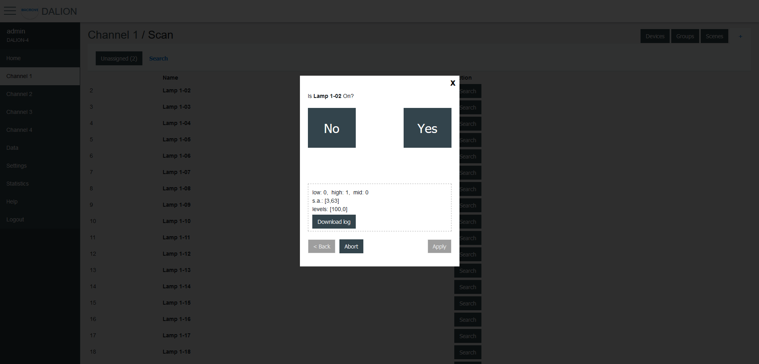Answer No for Lamp 1-02
Screen dimensions: 759x364
tap(331, 128)
